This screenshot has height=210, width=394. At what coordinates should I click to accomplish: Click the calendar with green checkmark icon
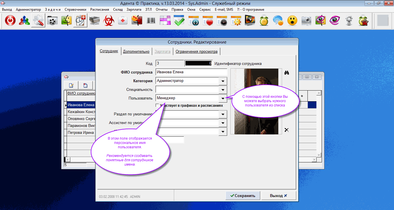pos(179,21)
